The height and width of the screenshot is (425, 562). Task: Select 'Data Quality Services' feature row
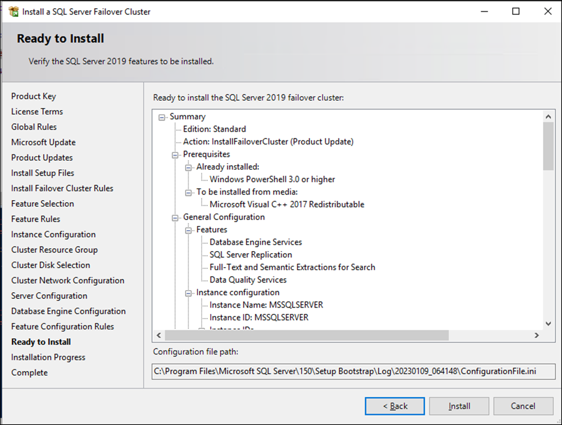click(248, 280)
